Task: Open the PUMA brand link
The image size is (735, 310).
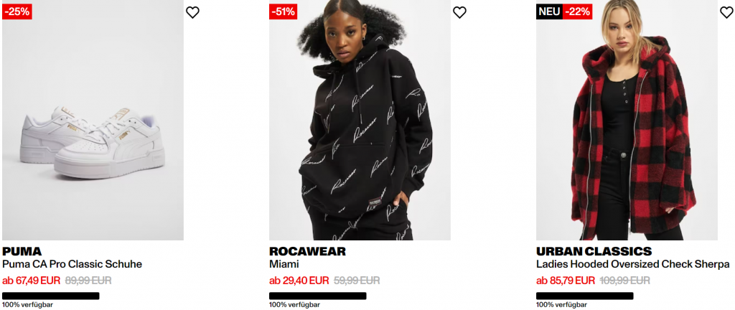Action: (22, 251)
